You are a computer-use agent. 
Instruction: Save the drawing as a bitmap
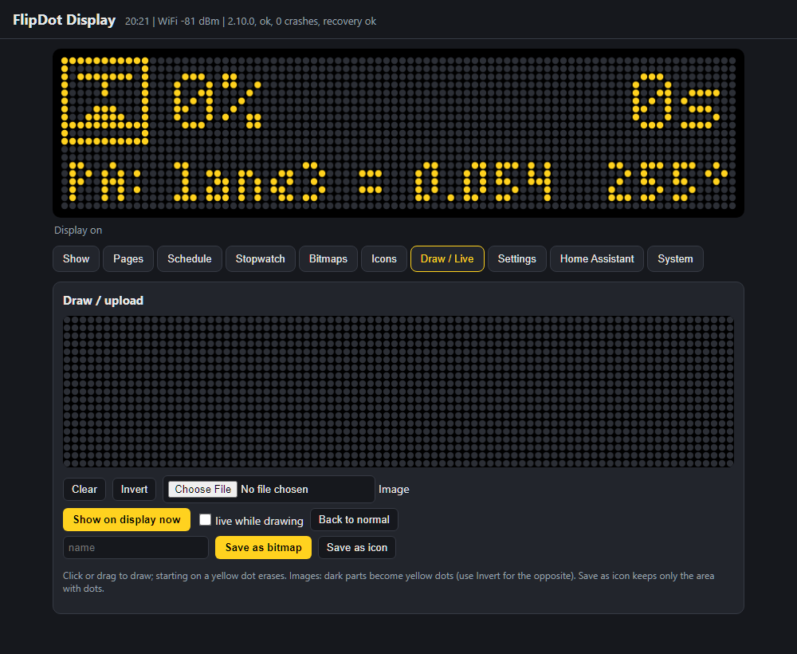[263, 548]
